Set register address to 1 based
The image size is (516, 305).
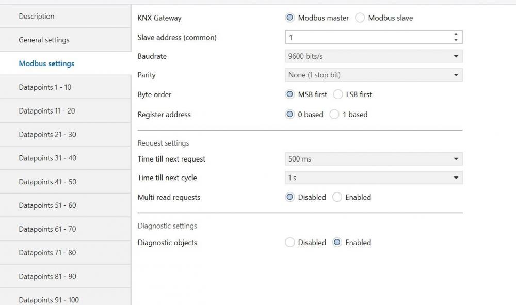(x=334, y=115)
